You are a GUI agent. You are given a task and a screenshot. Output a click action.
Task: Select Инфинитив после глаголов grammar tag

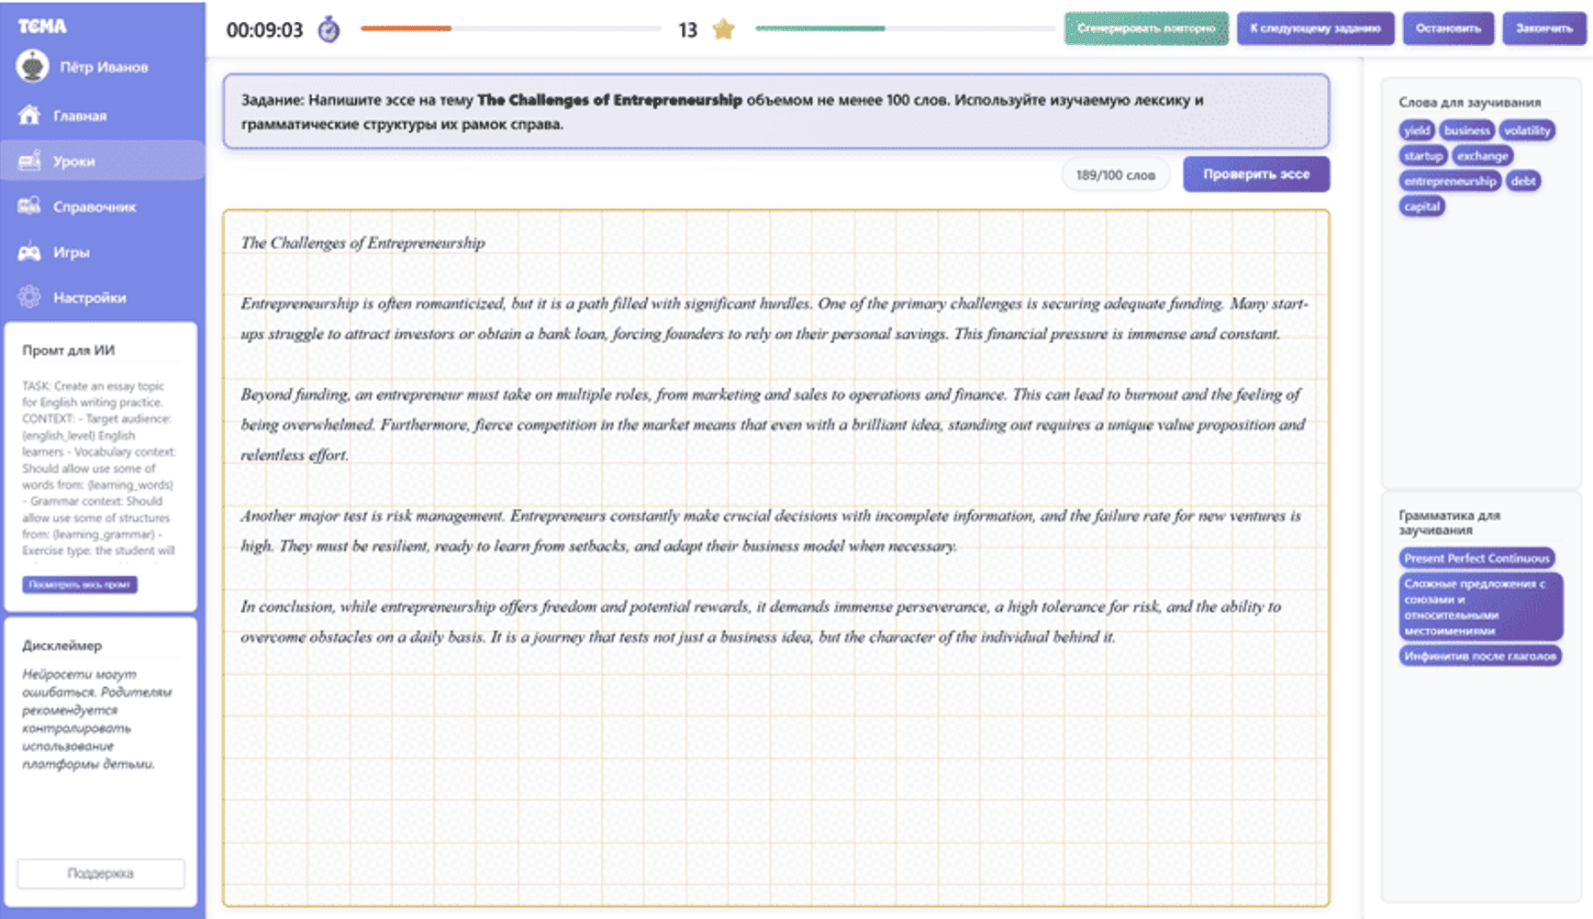click(1480, 656)
